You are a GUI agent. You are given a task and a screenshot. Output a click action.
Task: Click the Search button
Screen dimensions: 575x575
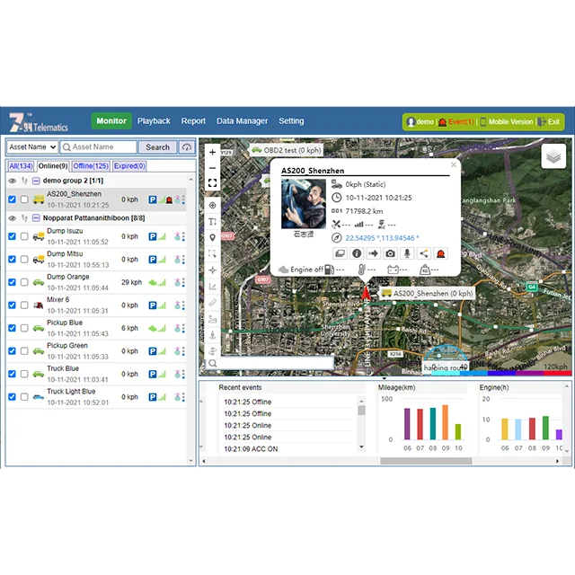point(158,147)
